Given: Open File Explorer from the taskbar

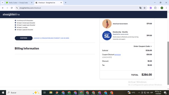Looking at the screenshot, I should 51,93.
